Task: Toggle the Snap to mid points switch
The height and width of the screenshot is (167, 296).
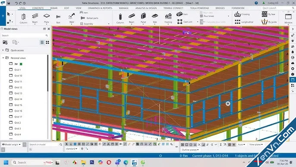Action: [x=195, y=145]
